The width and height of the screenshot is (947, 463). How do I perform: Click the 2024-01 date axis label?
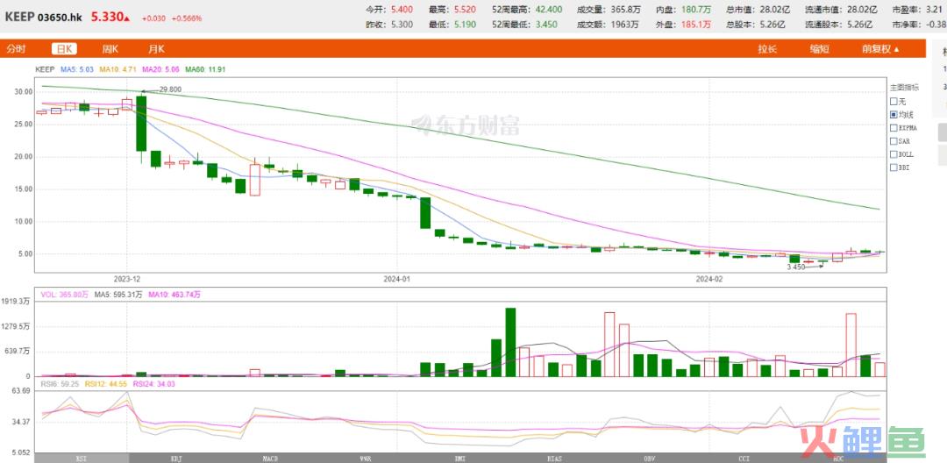398,279
